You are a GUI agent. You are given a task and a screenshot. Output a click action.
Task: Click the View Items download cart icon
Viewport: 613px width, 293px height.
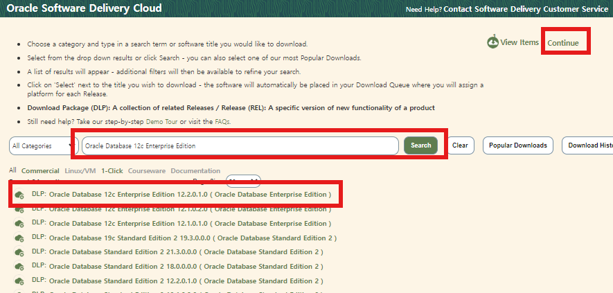[x=492, y=42]
